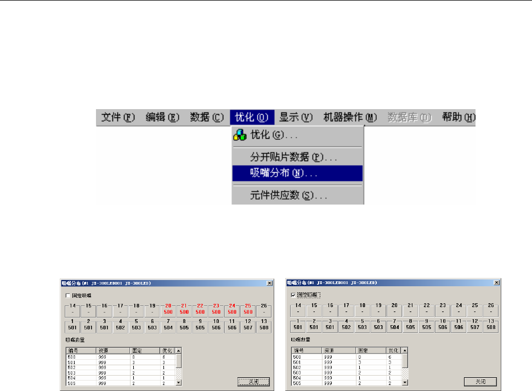The height and width of the screenshot is (391, 532).
Task: Open the 机器操作(M) menu
Action: pyautogui.click(x=350, y=117)
